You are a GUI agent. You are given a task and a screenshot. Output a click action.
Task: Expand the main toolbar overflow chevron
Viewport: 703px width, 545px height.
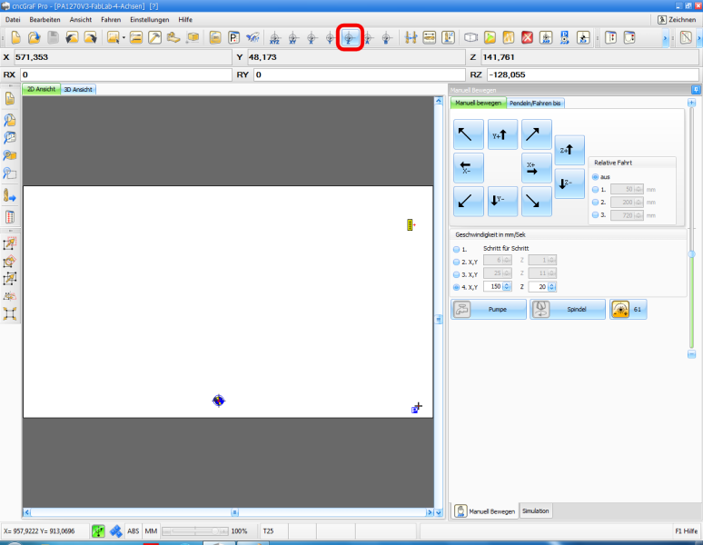pos(666,38)
